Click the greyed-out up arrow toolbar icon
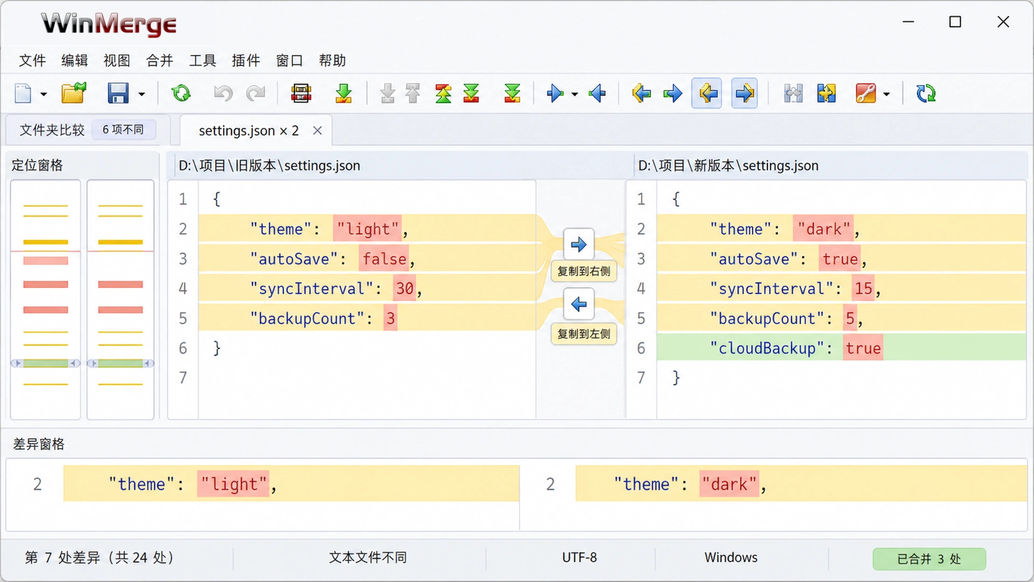This screenshot has height=582, width=1034. 413,93
